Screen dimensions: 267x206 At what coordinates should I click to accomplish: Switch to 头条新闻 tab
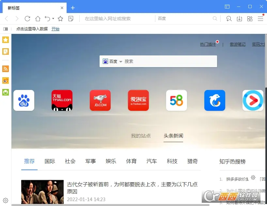[173, 136]
